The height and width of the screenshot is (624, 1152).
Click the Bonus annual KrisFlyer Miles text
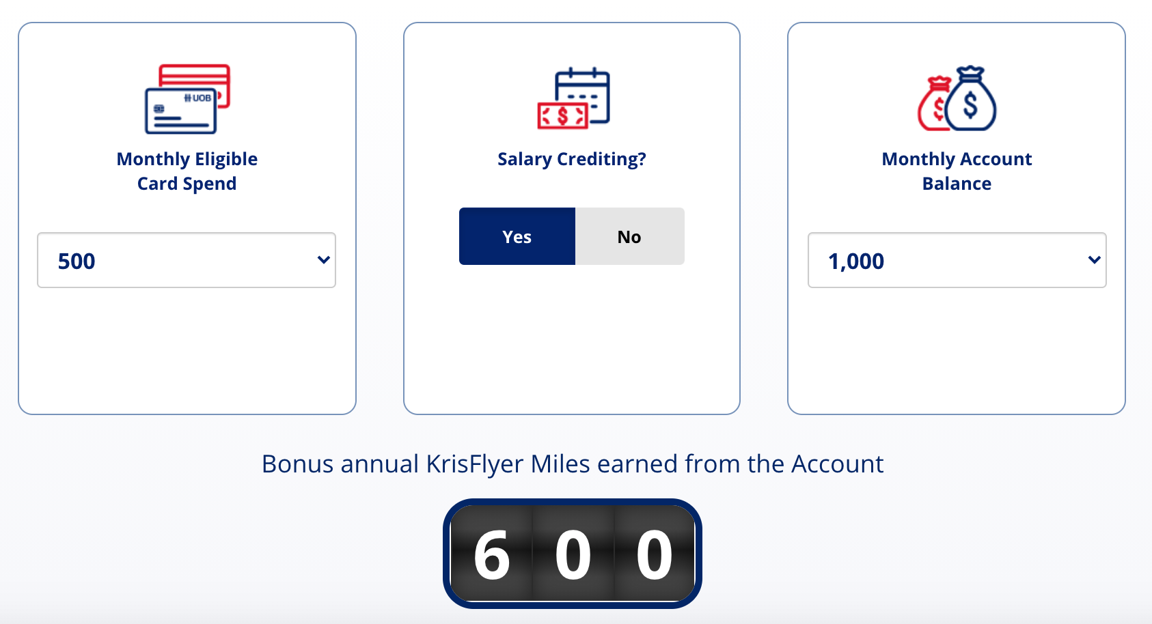pos(573,464)
